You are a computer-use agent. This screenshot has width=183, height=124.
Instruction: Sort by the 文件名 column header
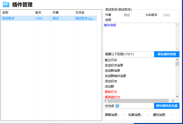[x=85, y=13]
